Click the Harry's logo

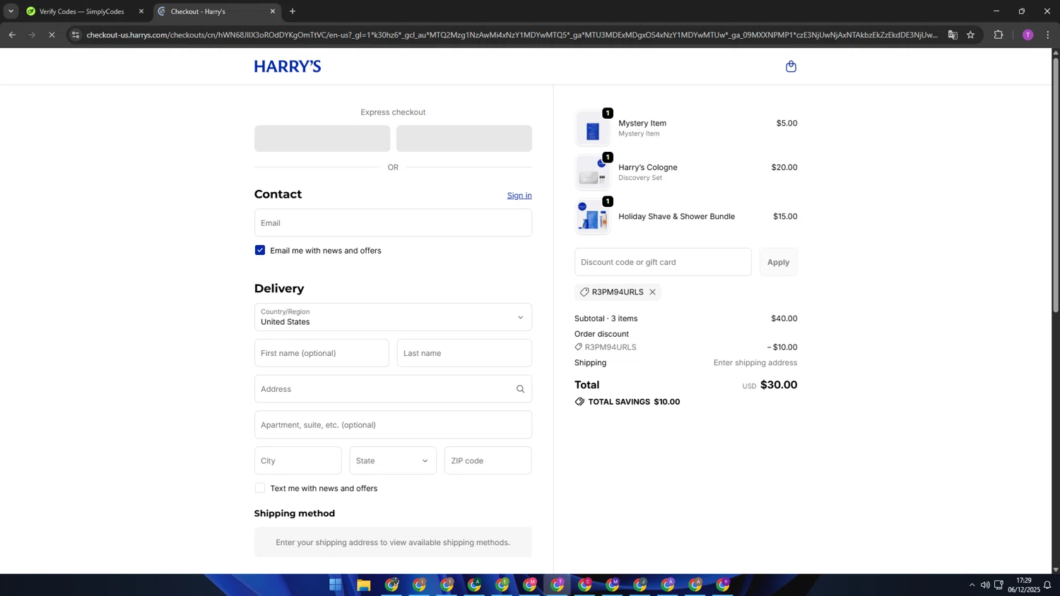point(288,66)
